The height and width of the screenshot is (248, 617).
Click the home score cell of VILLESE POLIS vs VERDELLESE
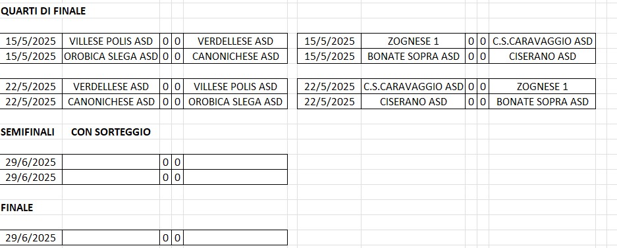(165, 41)
